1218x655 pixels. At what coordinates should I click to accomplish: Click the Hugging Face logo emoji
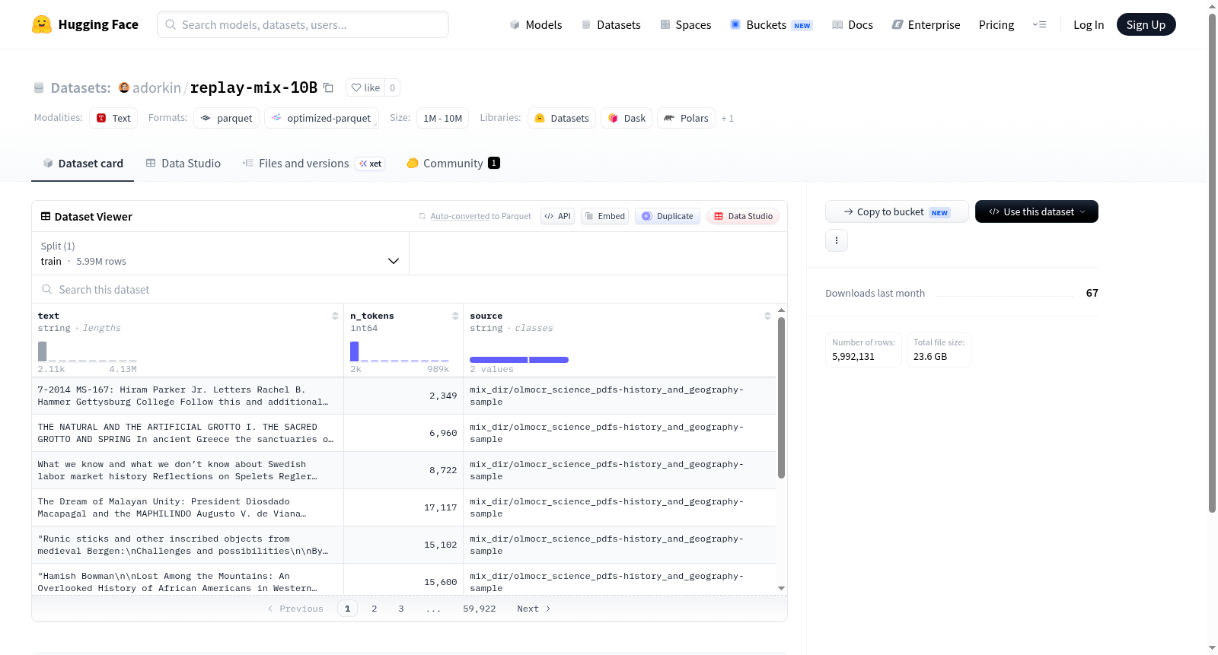pyautogui.click(x=42, y=24)
